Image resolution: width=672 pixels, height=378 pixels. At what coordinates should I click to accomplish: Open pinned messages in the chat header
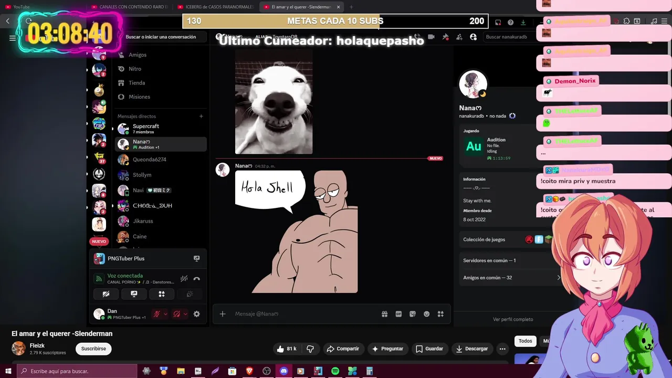click(x=445, y=37)
